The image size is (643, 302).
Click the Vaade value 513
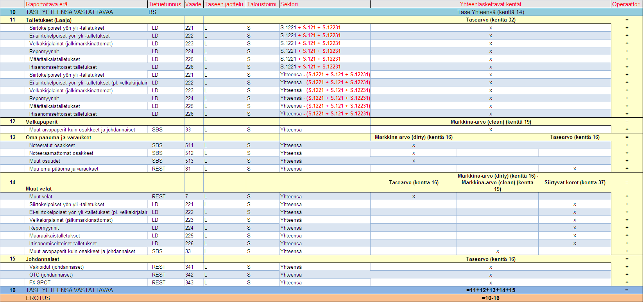[x=189, y=161]
